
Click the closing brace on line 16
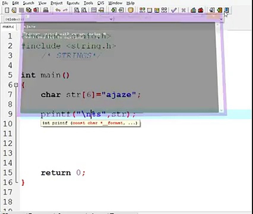click(x=23, y=182)
